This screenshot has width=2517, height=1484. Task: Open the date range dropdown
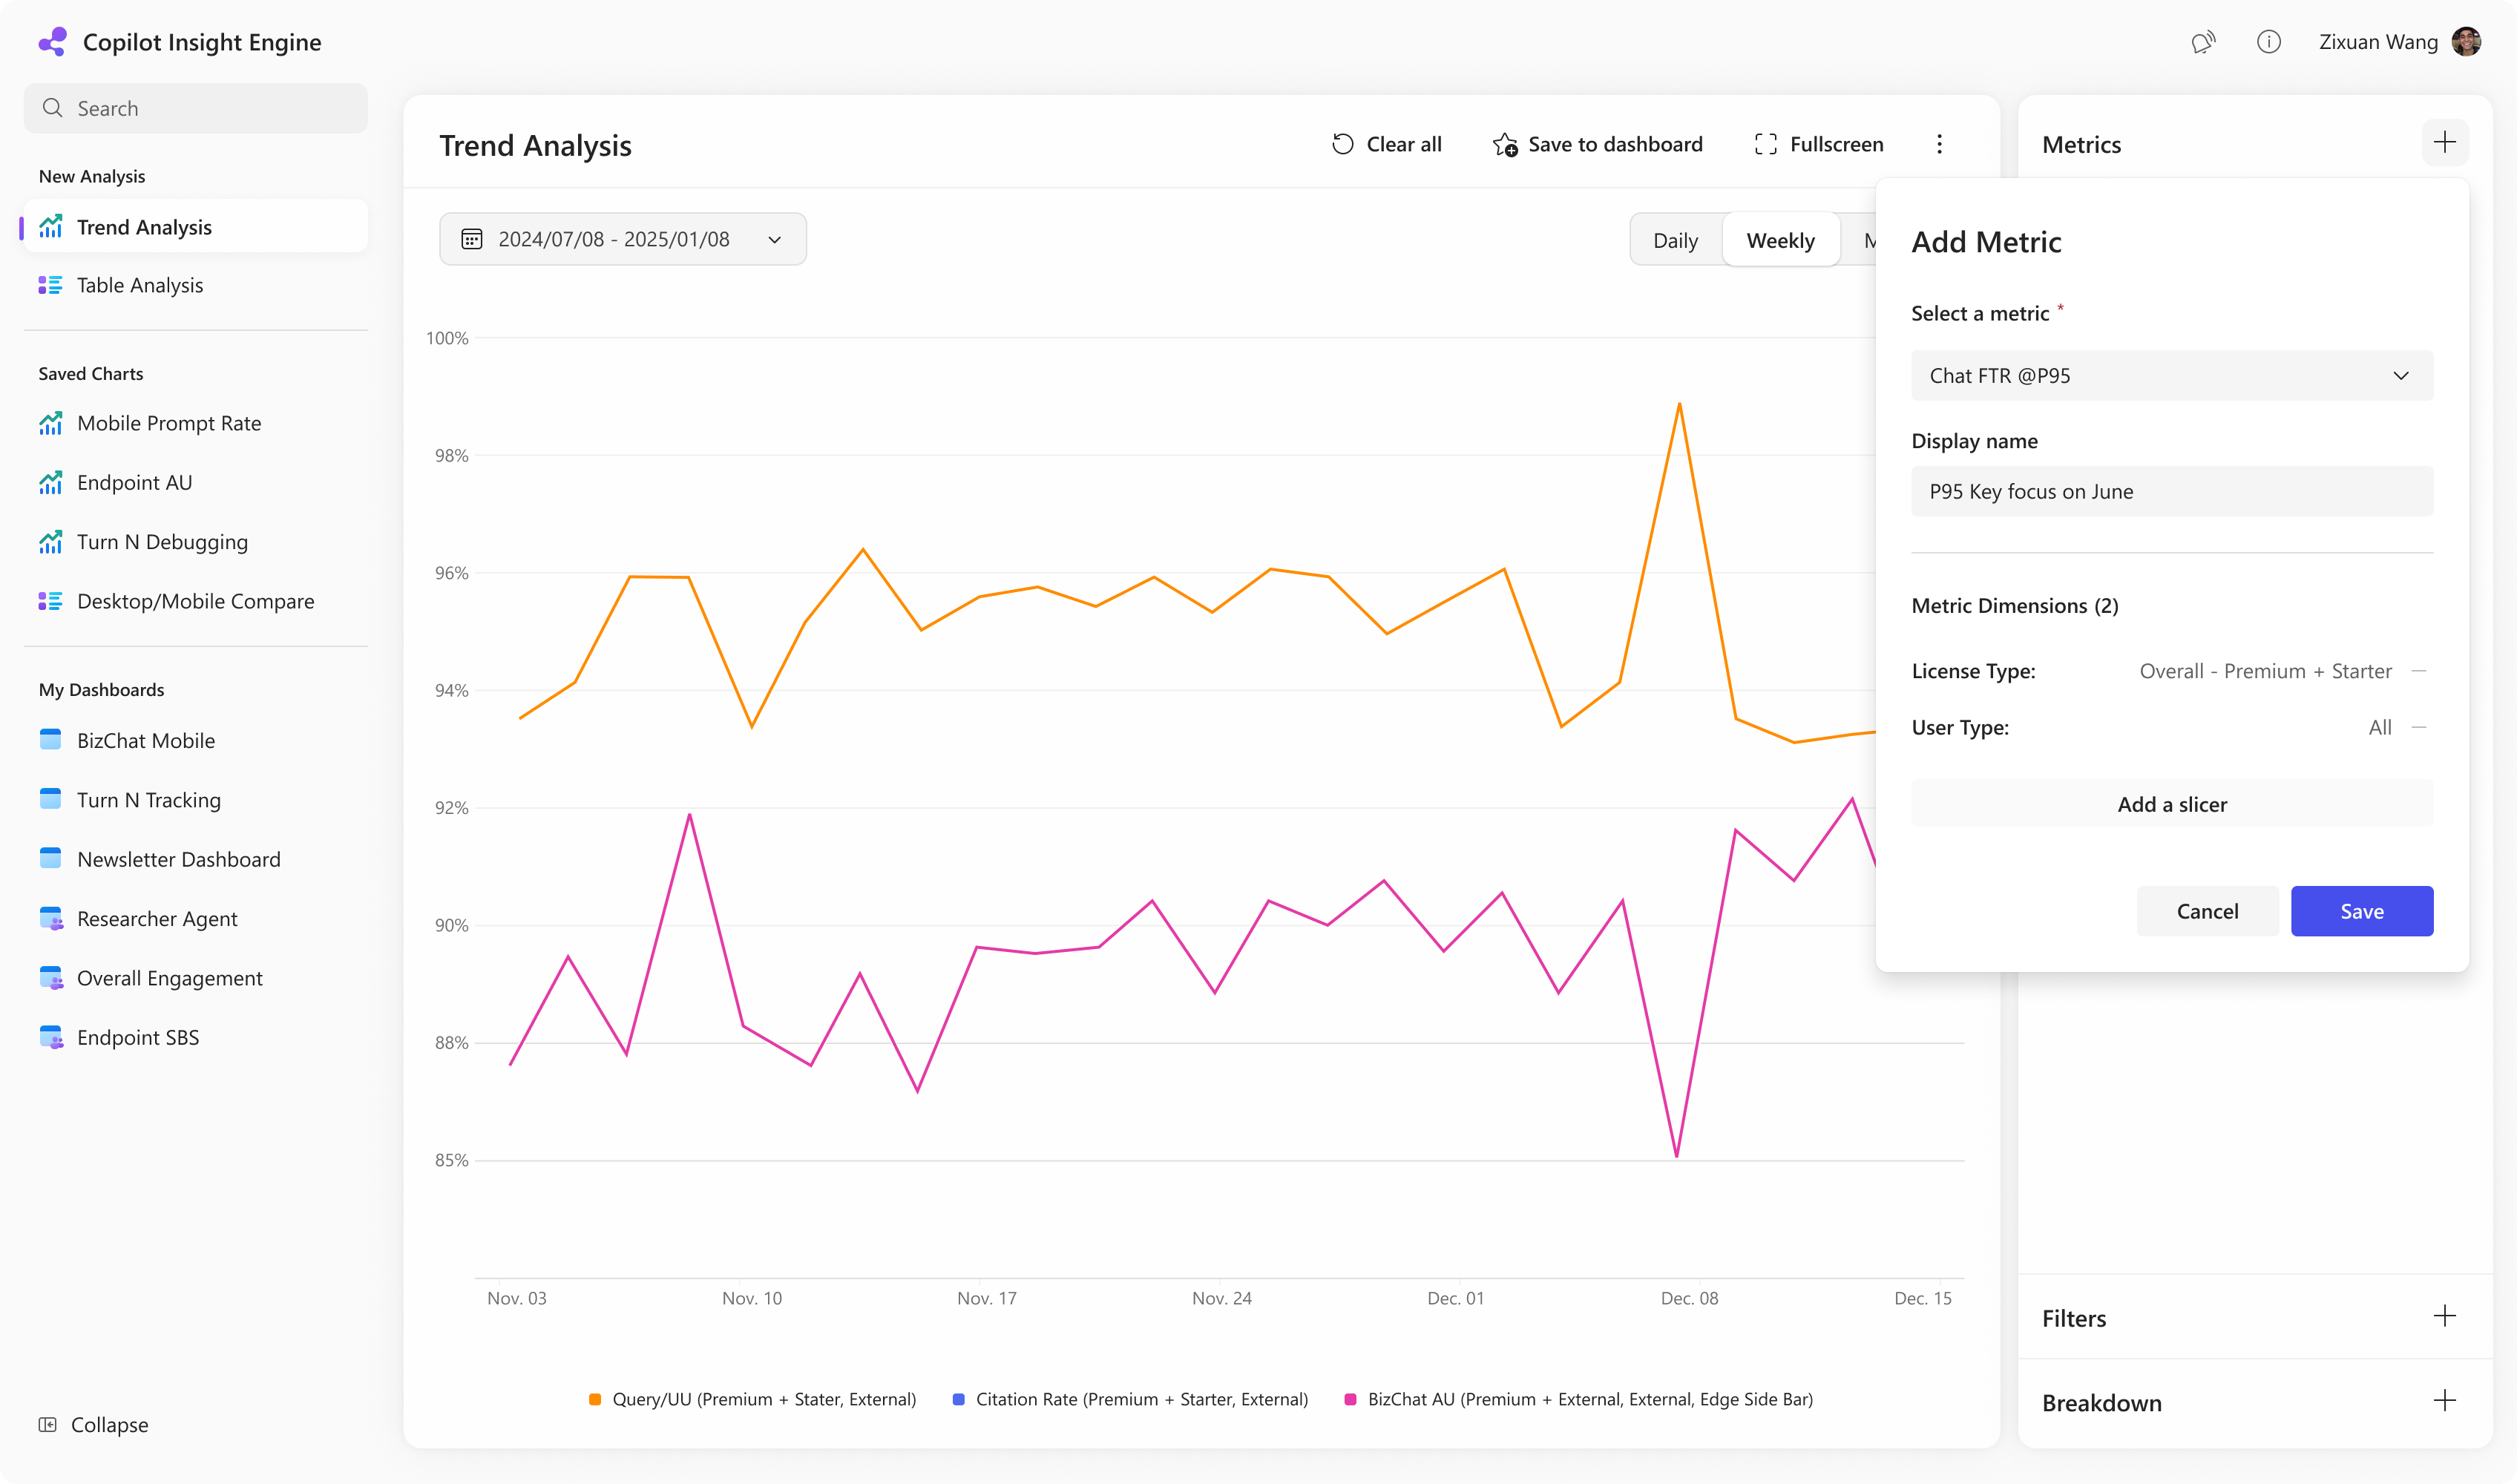tap(622, 239)
